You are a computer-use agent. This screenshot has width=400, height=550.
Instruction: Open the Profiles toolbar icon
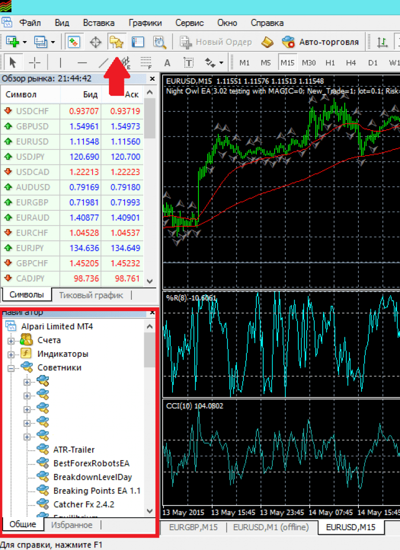point(40,42)
